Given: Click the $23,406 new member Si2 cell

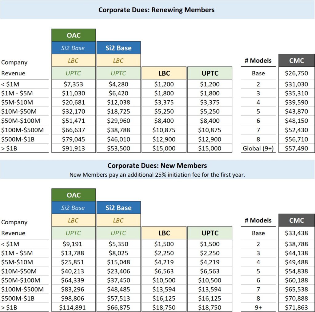Looking at the screenshot, I should 118,271.
